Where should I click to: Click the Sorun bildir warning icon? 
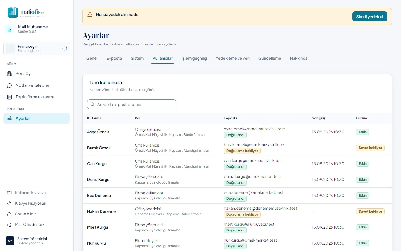pos(9,214)
